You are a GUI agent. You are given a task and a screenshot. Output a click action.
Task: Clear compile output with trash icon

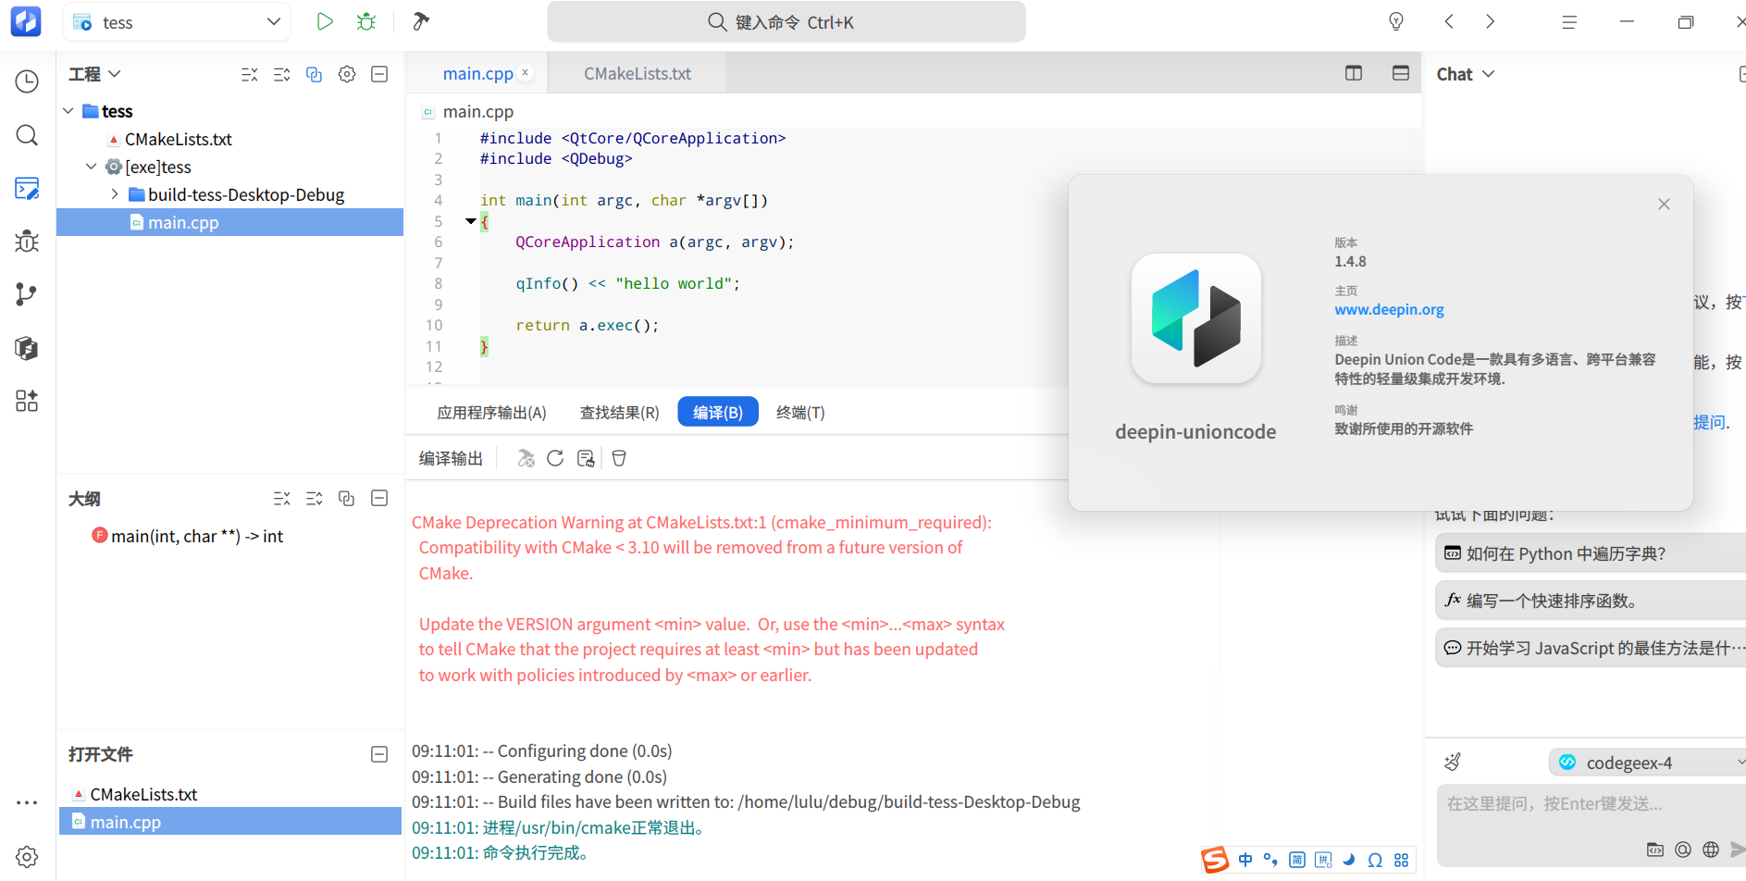click(619, 458)
